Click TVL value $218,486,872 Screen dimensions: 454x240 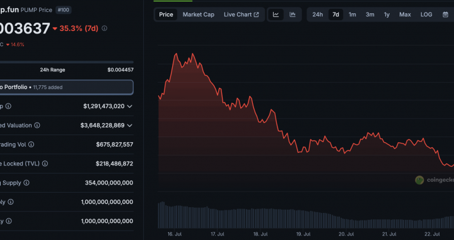click(x=114, y=164)
